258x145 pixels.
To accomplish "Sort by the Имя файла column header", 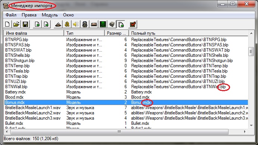I will coord(34,33).
